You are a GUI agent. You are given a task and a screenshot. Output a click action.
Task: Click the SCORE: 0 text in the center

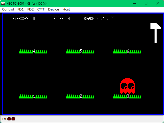[62, 18]
